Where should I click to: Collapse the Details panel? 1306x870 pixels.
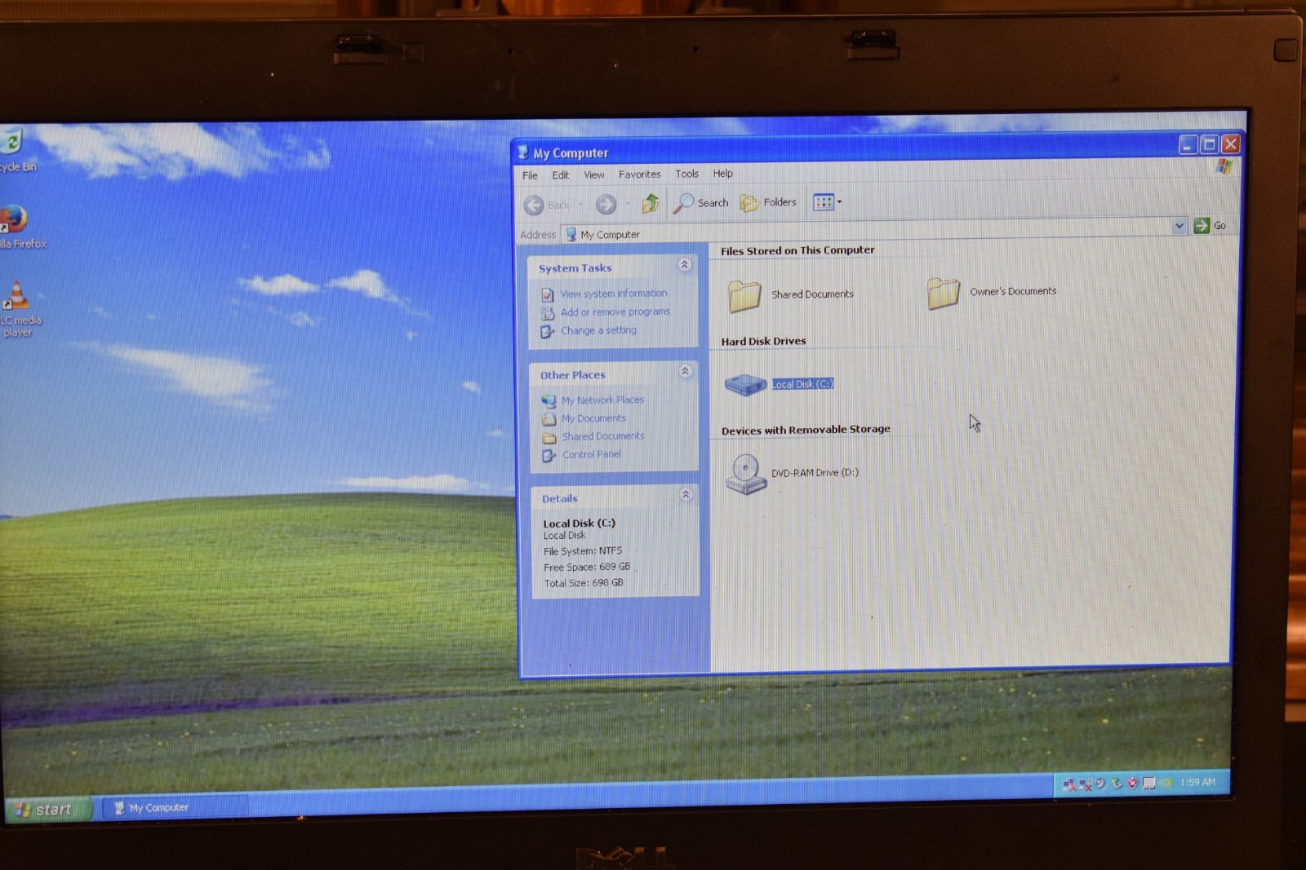pyautogui.click(x=686, y=495)
